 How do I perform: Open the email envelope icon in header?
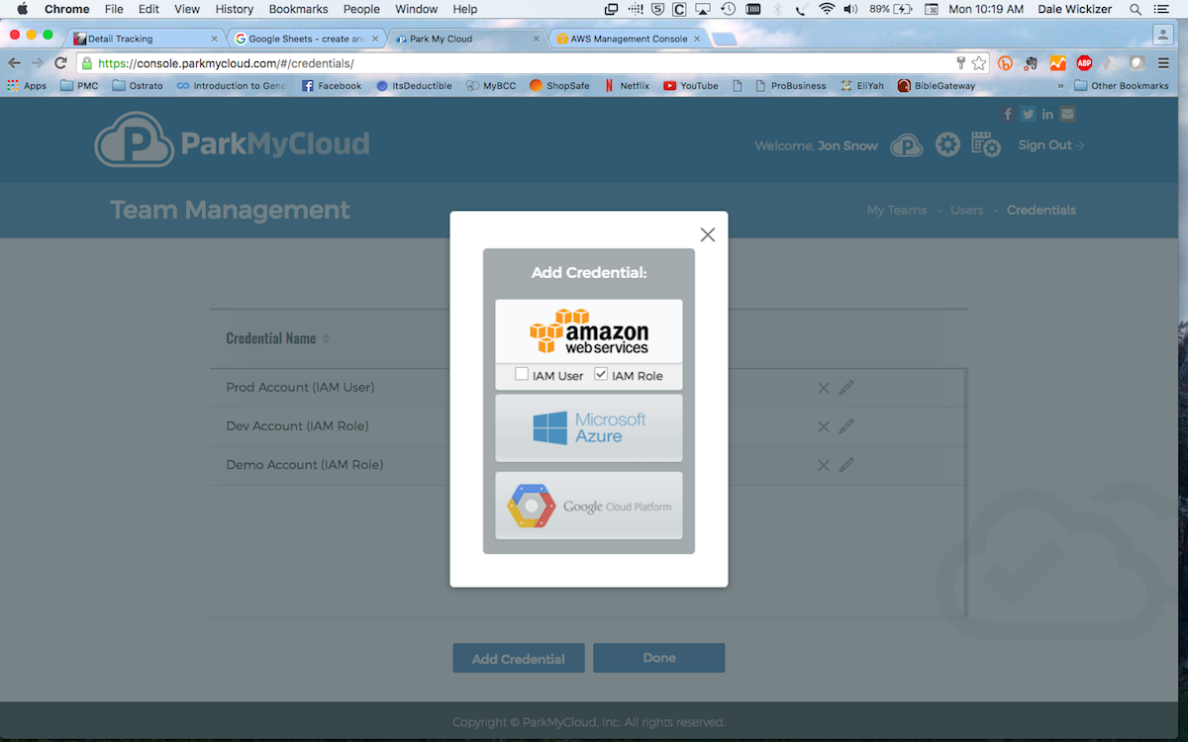(x=1067, y=114)
